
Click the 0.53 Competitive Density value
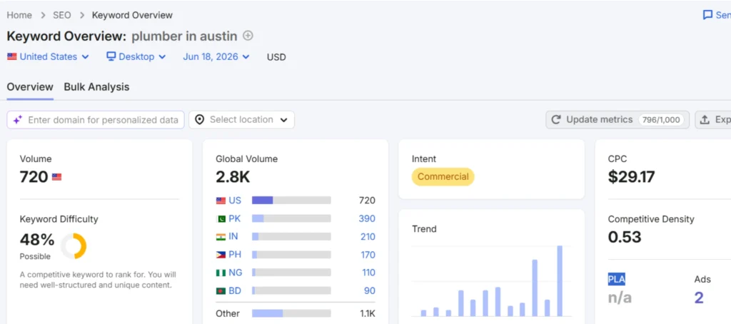point(625,237)
